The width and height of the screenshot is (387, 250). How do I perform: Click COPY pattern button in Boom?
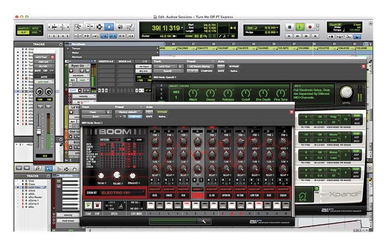pyautogui.click(x=129, y=139)
